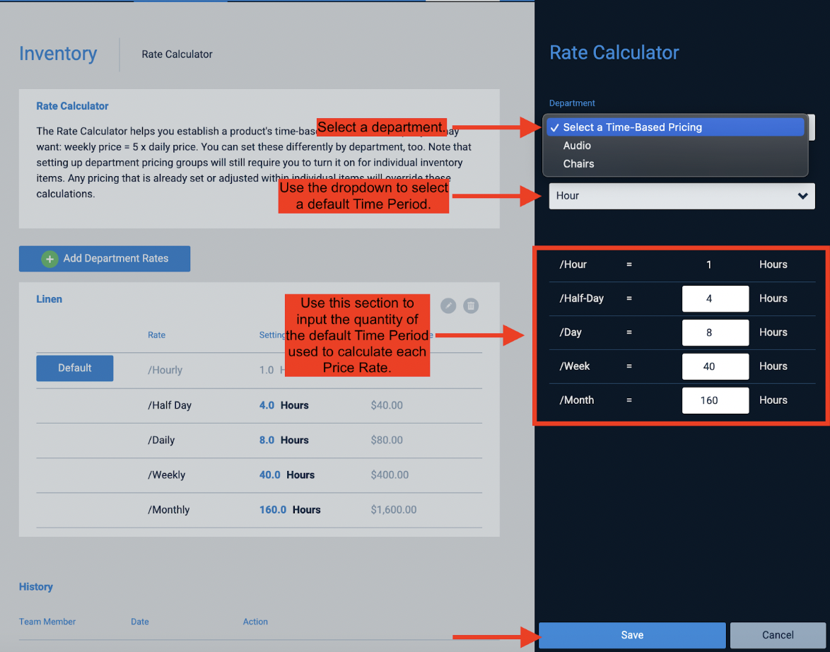The width and height of the screenshot is (830, 652).
Task: Click the Default button in Linen table
Action: pos(75,368)
